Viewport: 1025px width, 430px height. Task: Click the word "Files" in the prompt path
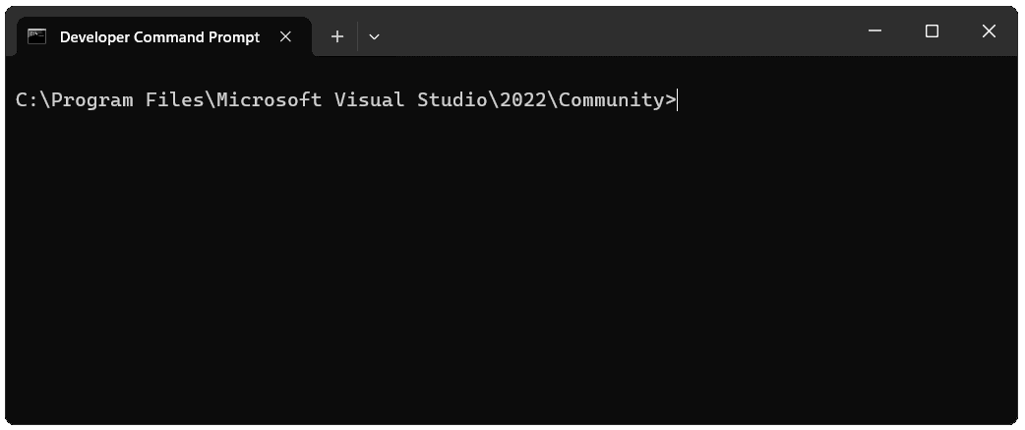tap(175, 99)
